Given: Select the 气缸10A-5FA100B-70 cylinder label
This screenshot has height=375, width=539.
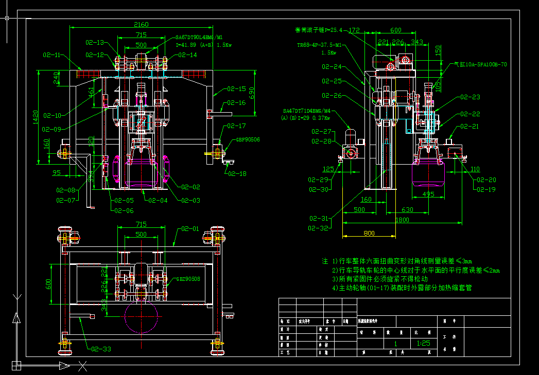Looking at the screenshot, I should (x=480, y=64).
